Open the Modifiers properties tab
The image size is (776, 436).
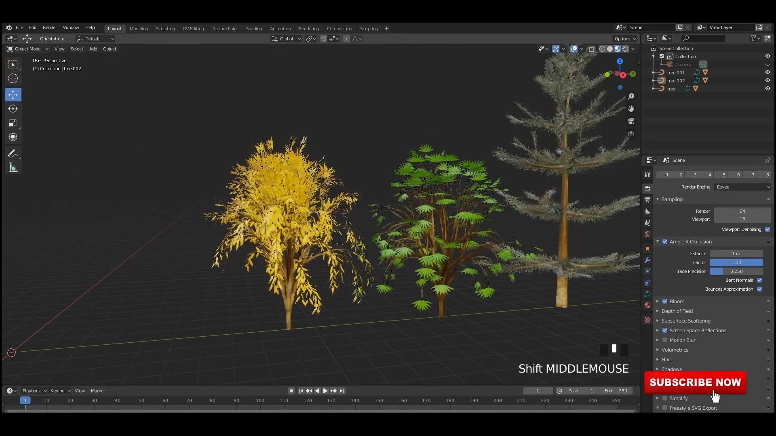[x=647, y=260]
